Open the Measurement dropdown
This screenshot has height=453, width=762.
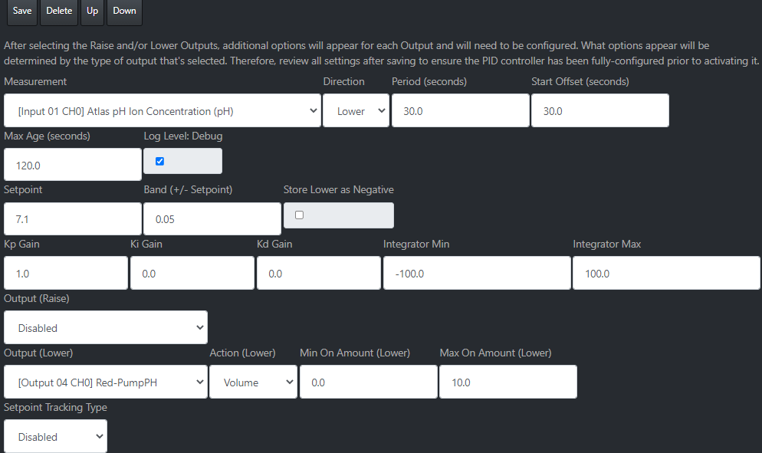click(x=161, y=110)
